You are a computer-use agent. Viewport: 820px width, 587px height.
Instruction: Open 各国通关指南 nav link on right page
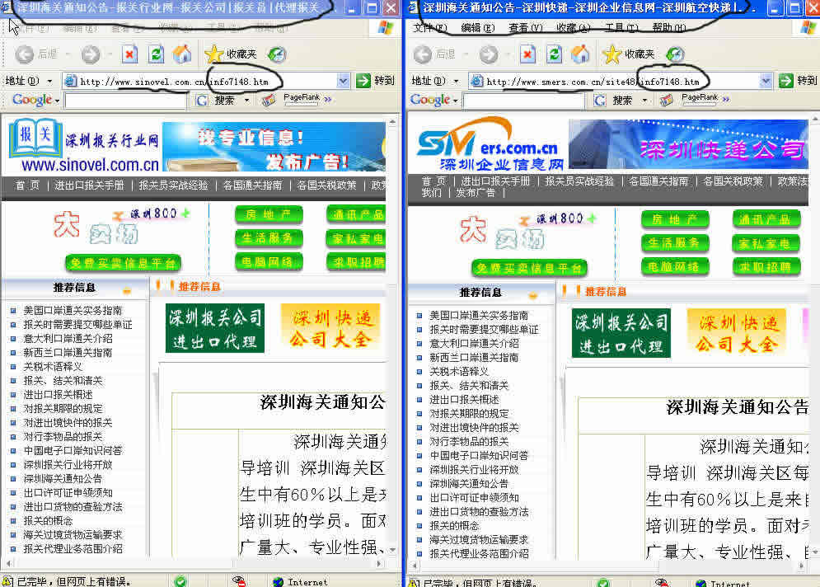click(658, 181)
